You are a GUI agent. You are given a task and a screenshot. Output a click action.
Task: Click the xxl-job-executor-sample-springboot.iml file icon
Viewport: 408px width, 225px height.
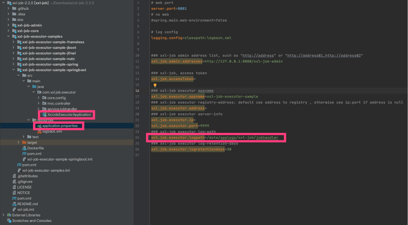coord(25,159)
